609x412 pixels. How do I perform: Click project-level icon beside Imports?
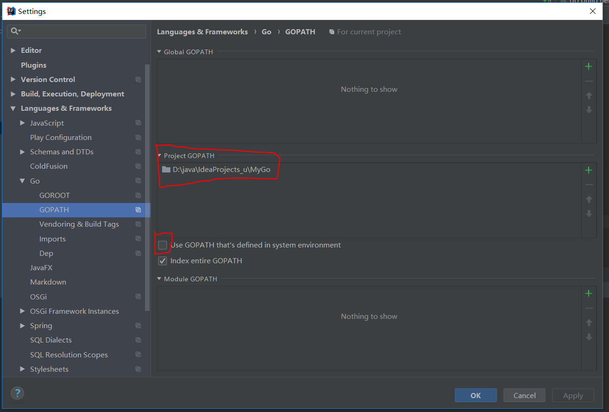[138, 239]
